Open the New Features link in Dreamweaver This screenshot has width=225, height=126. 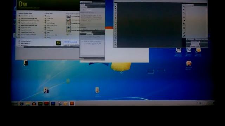point(24,43)
